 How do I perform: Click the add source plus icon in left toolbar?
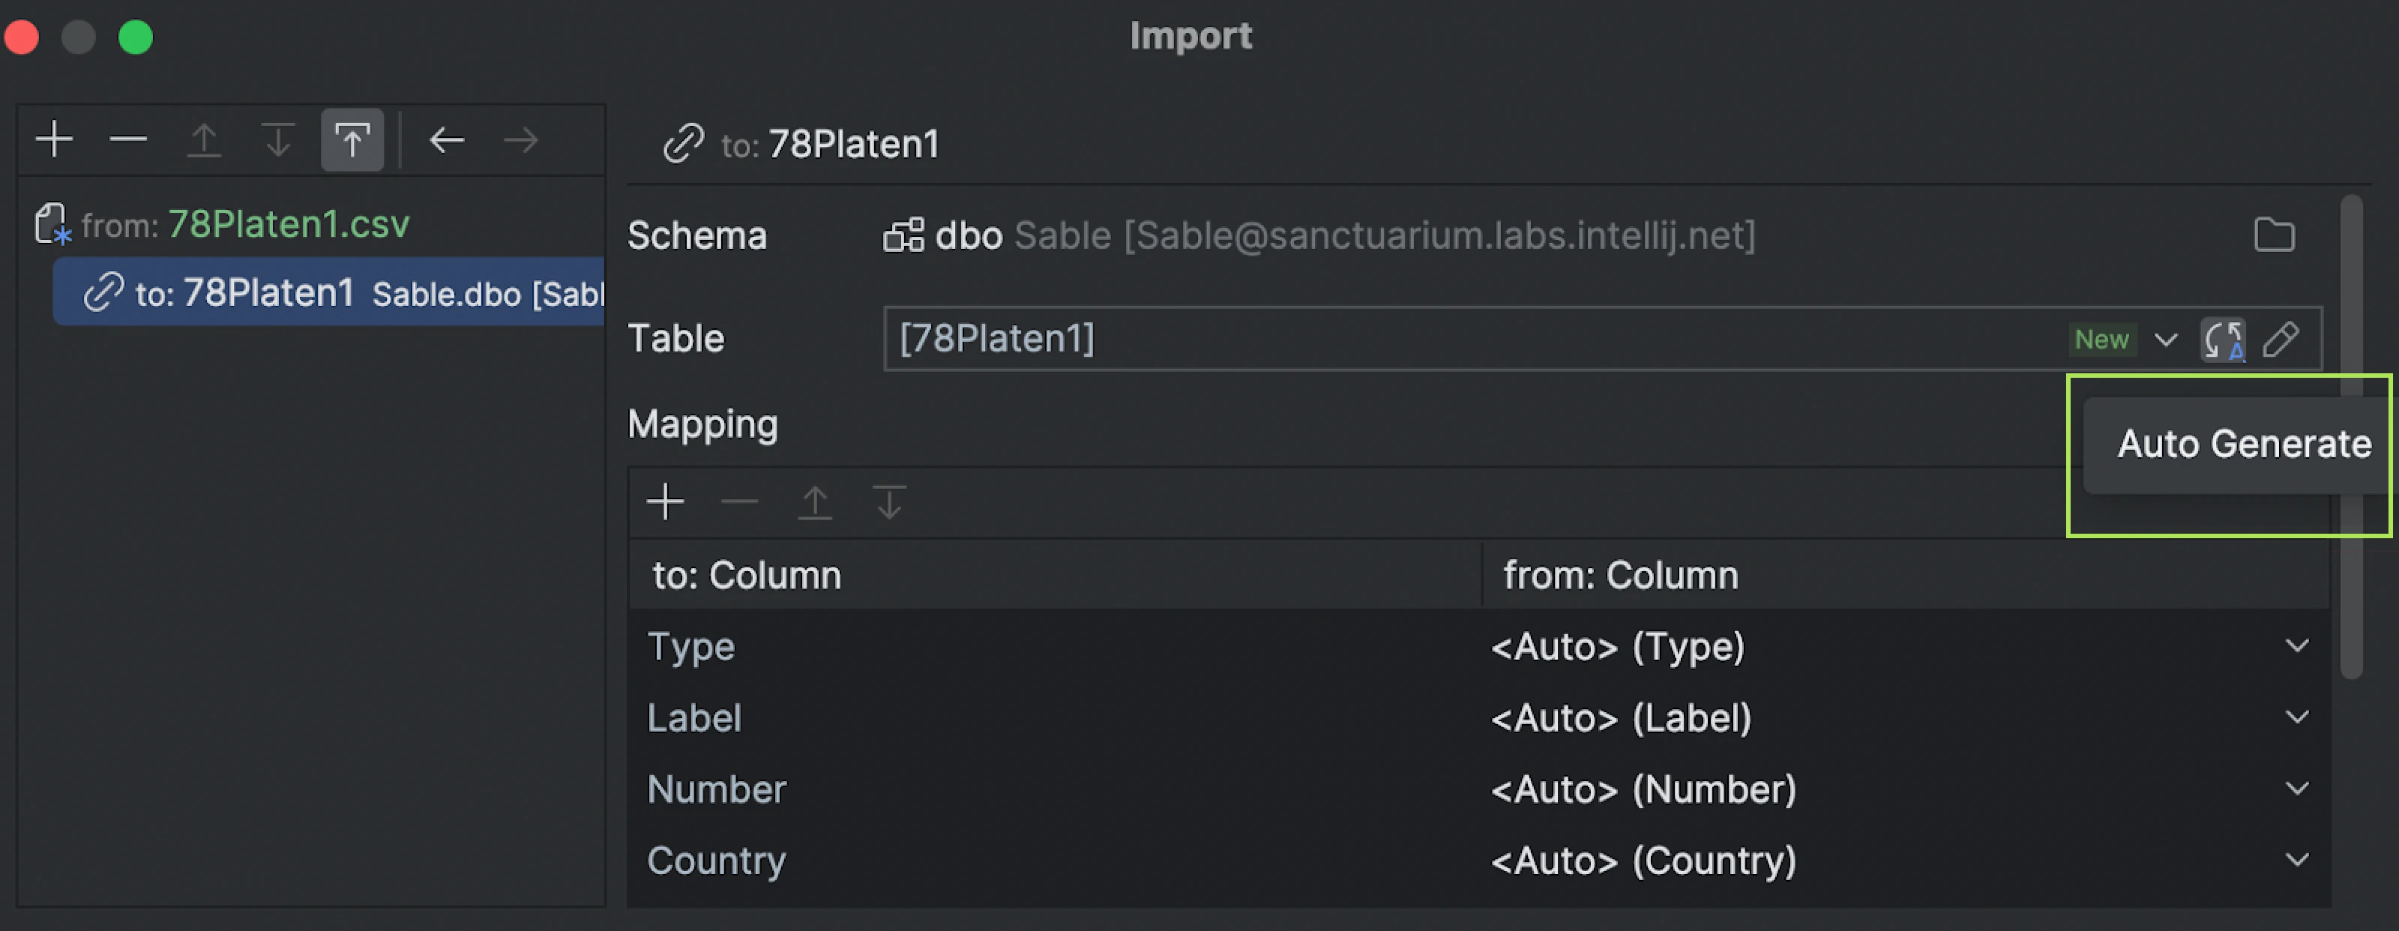(55, 139)
